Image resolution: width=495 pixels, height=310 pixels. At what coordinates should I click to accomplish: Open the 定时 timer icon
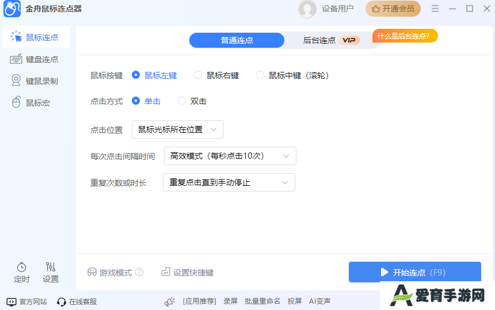(x=21, y=267)
